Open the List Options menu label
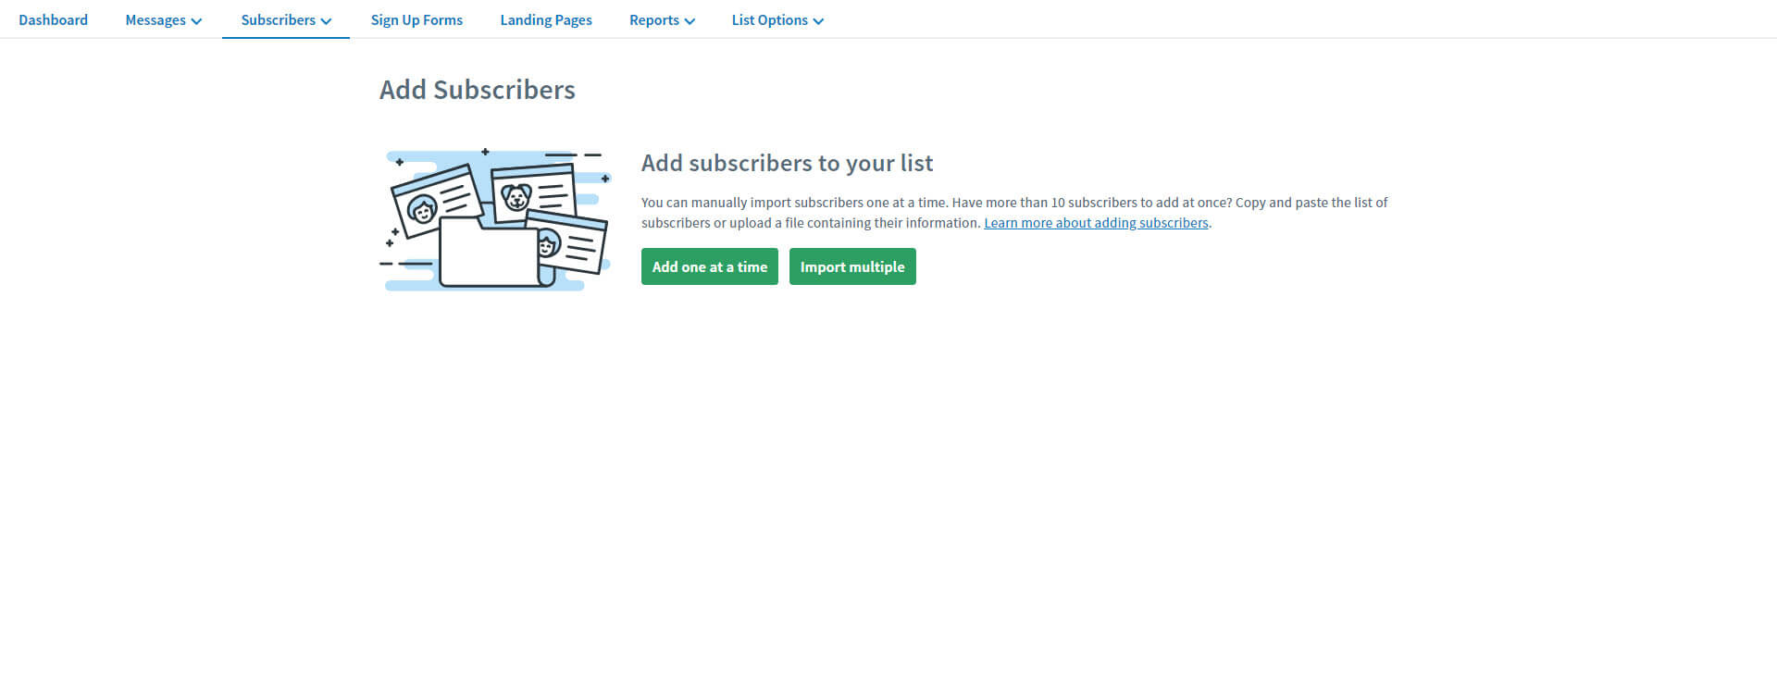Image resolution: width=1777 pixels, height=680 pixels. pyautogui.click(x=769, y=20)
